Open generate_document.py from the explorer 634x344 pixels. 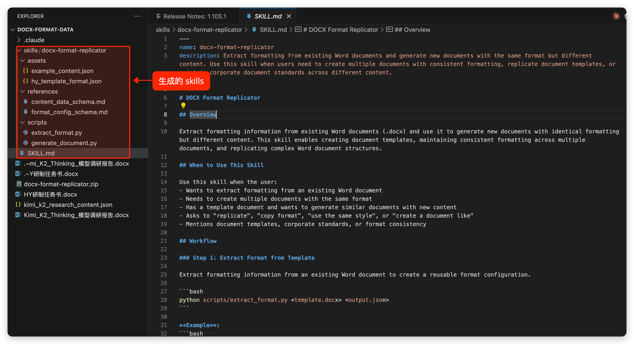64,143
